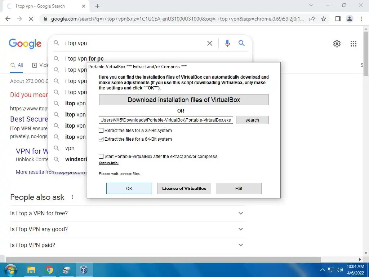
Task: Click the search button beside path
Action: click(x=252, y=120)
